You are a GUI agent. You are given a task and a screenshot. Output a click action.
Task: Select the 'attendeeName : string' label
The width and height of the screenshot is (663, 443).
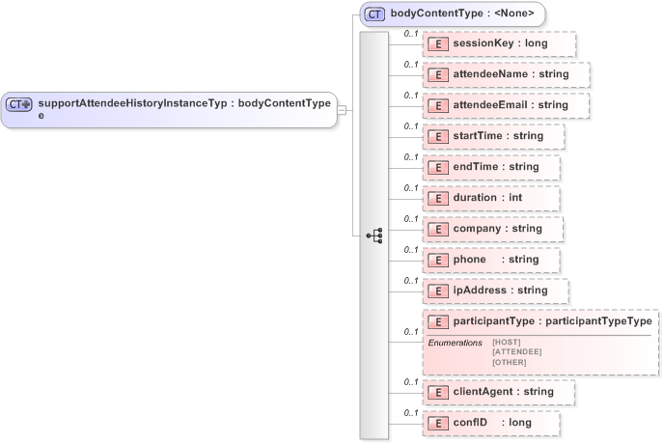pos(511,74)
